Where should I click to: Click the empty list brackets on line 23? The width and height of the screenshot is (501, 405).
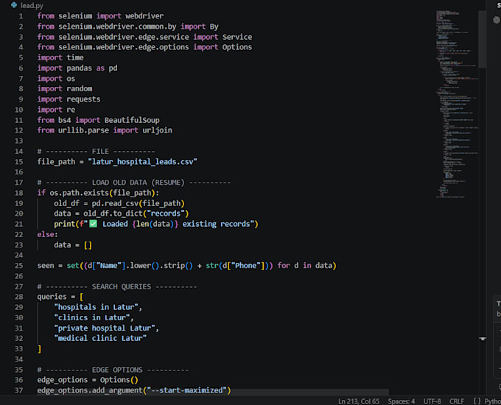pos(88,245)
